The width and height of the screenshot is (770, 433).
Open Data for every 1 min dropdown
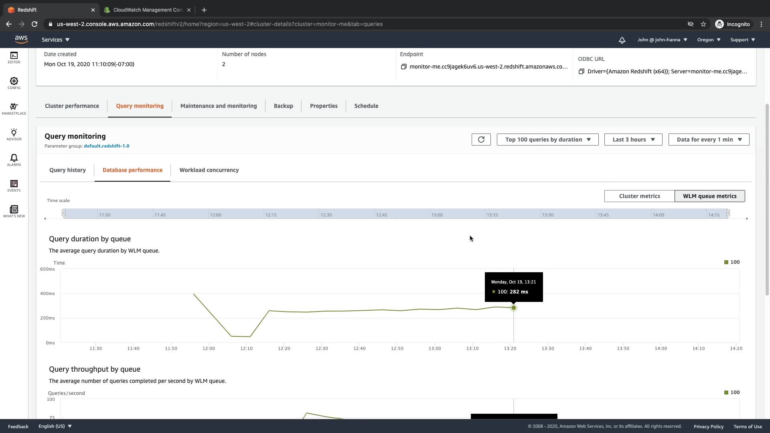point(709,140)
